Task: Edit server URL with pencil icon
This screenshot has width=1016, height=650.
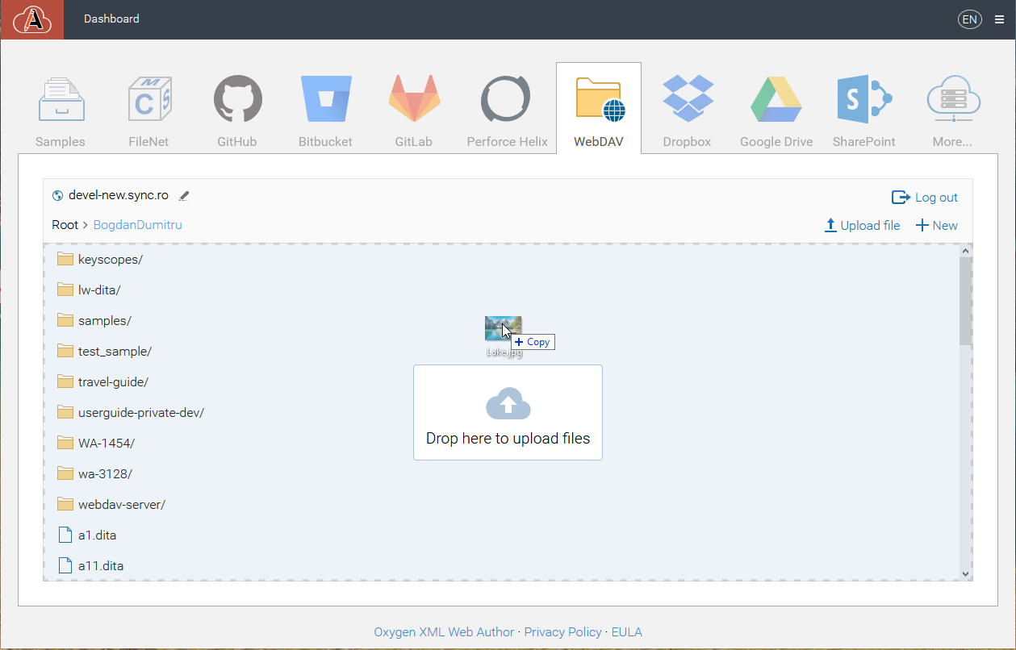Action: tap(184, 195)
